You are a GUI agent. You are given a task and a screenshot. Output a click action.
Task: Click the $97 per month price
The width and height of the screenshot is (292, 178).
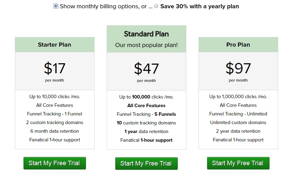coord(238,68)
